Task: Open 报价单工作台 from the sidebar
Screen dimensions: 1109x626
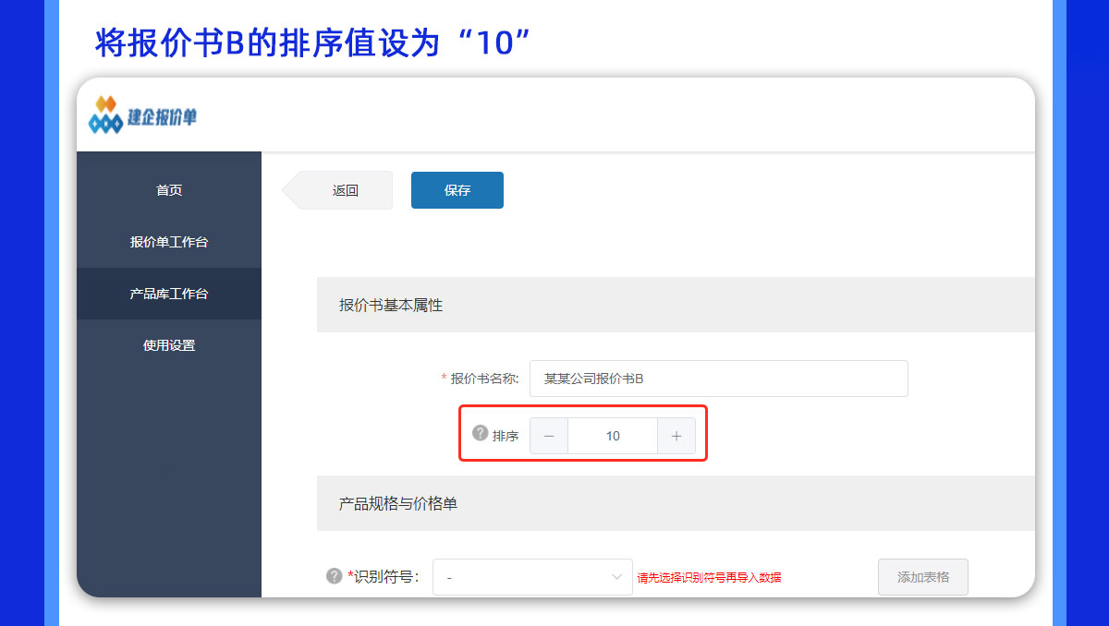Action: 169,242
